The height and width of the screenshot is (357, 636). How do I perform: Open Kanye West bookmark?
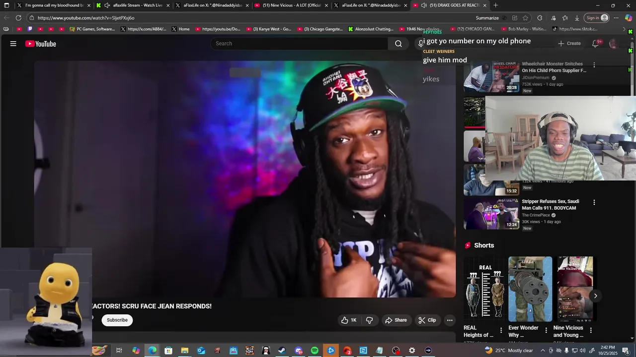[x=268, y=29]
